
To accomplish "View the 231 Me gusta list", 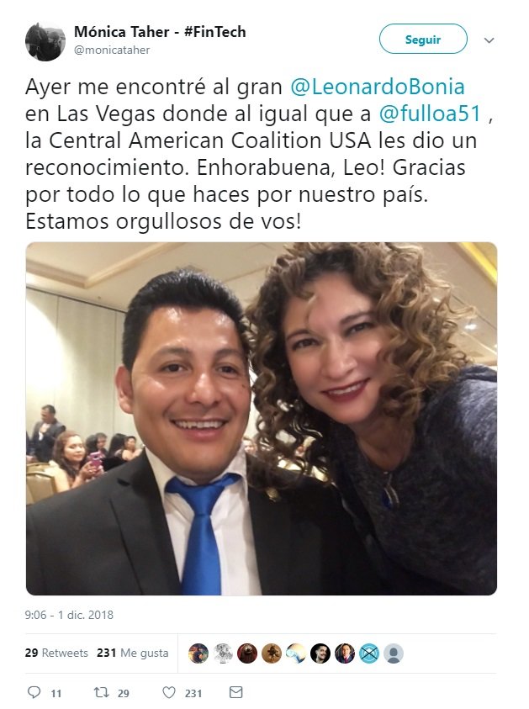I will click(x=133, y=653).
